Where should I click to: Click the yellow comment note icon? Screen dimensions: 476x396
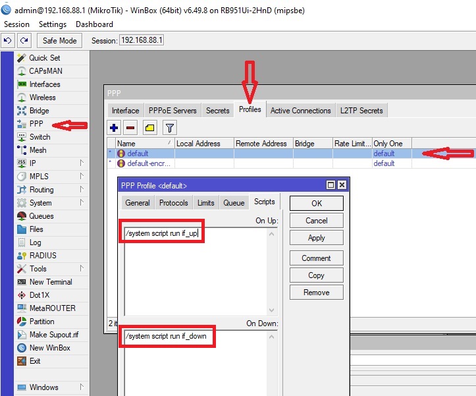click(x=149, y=128)
